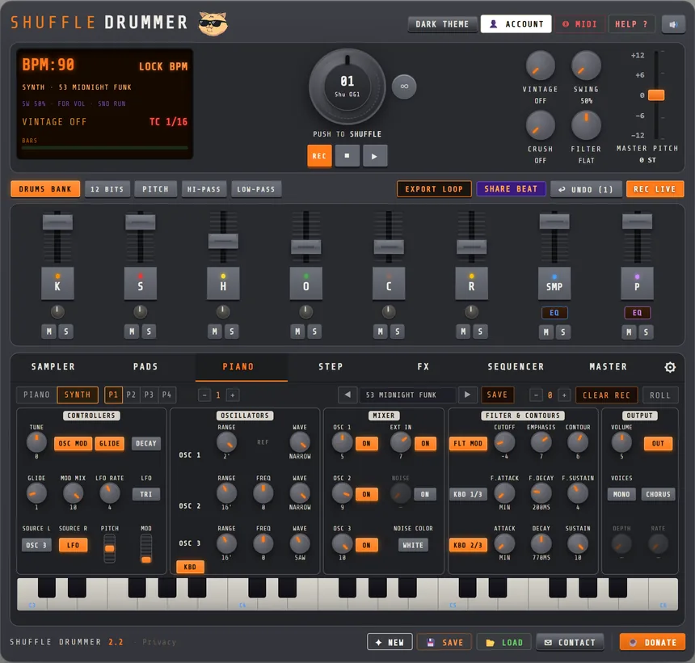This screenshot has width=695, height=663.
Task: Toggle the GLIDE button in Controllers
Action: 109,443
